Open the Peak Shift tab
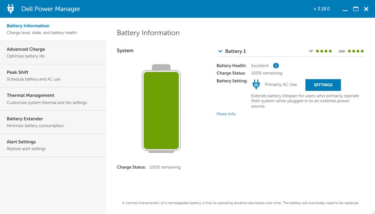 pos(53,75)
